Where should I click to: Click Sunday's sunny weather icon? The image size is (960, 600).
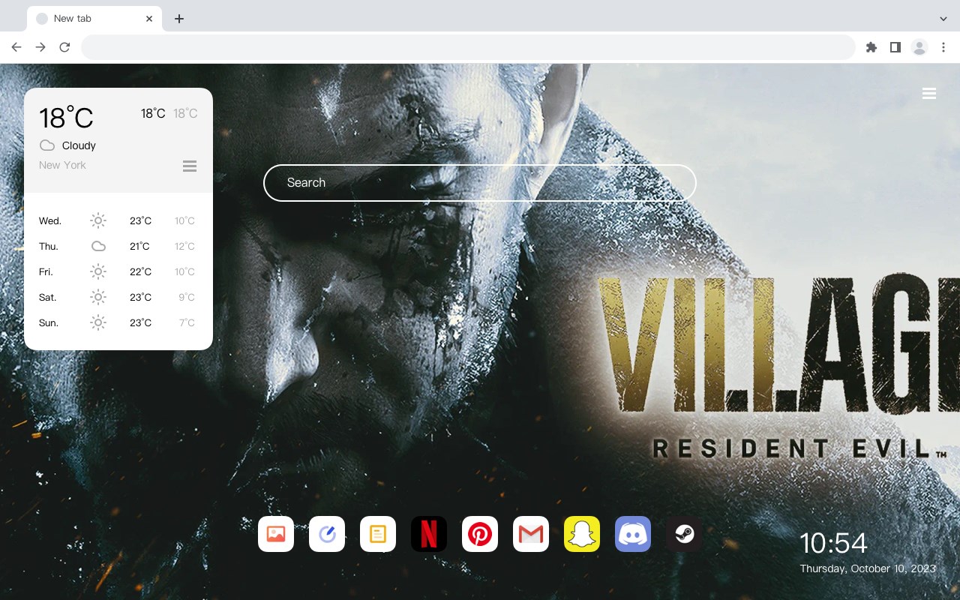click(98, 322)
